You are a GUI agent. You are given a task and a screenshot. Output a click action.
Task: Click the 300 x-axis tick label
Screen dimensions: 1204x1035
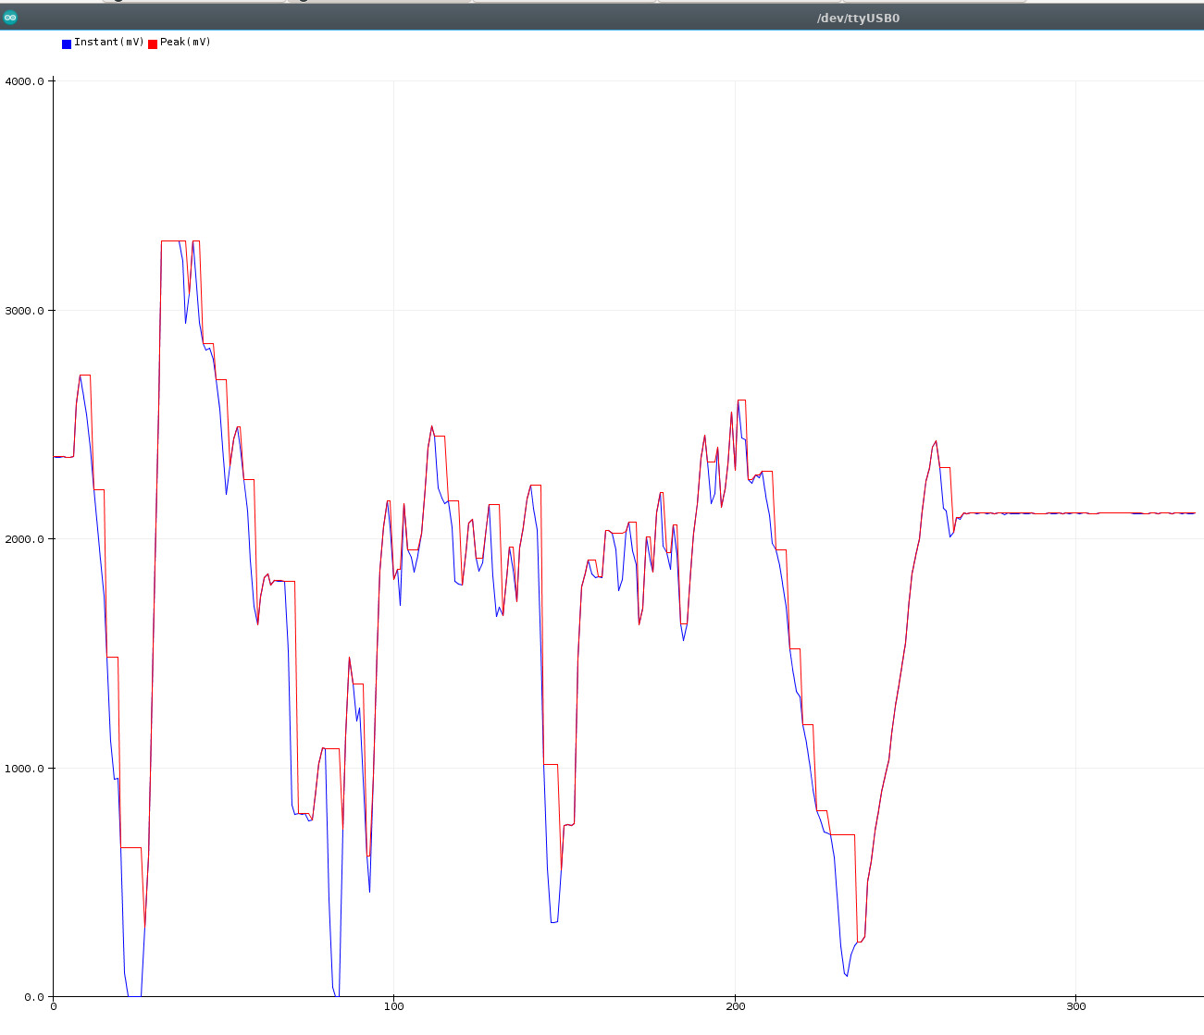tap(1076, 1006)
